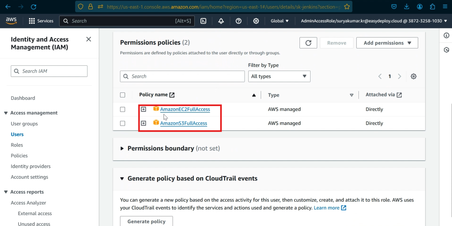Check the AmazonEC2FullAccess policy checkbox

122,109
